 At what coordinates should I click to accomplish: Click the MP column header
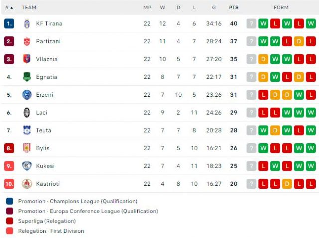[x=147, y=8]
